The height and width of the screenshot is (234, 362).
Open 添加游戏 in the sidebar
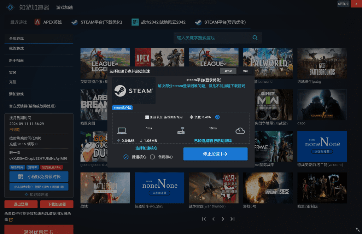(x=39, y=94)
